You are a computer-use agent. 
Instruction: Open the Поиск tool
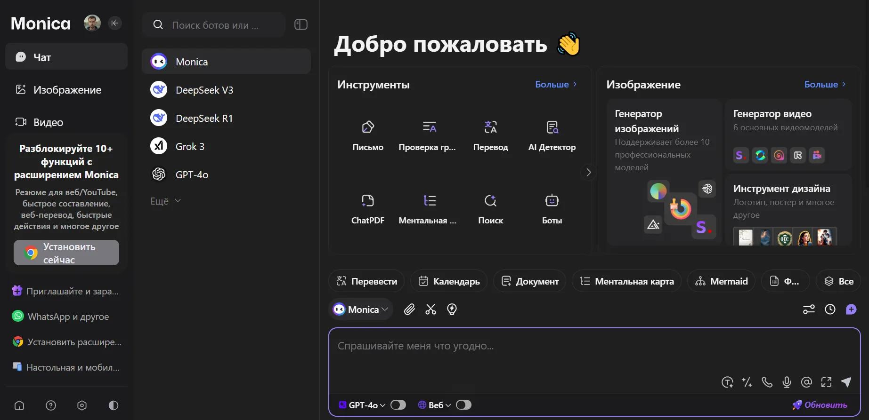[x=490, y=209]
